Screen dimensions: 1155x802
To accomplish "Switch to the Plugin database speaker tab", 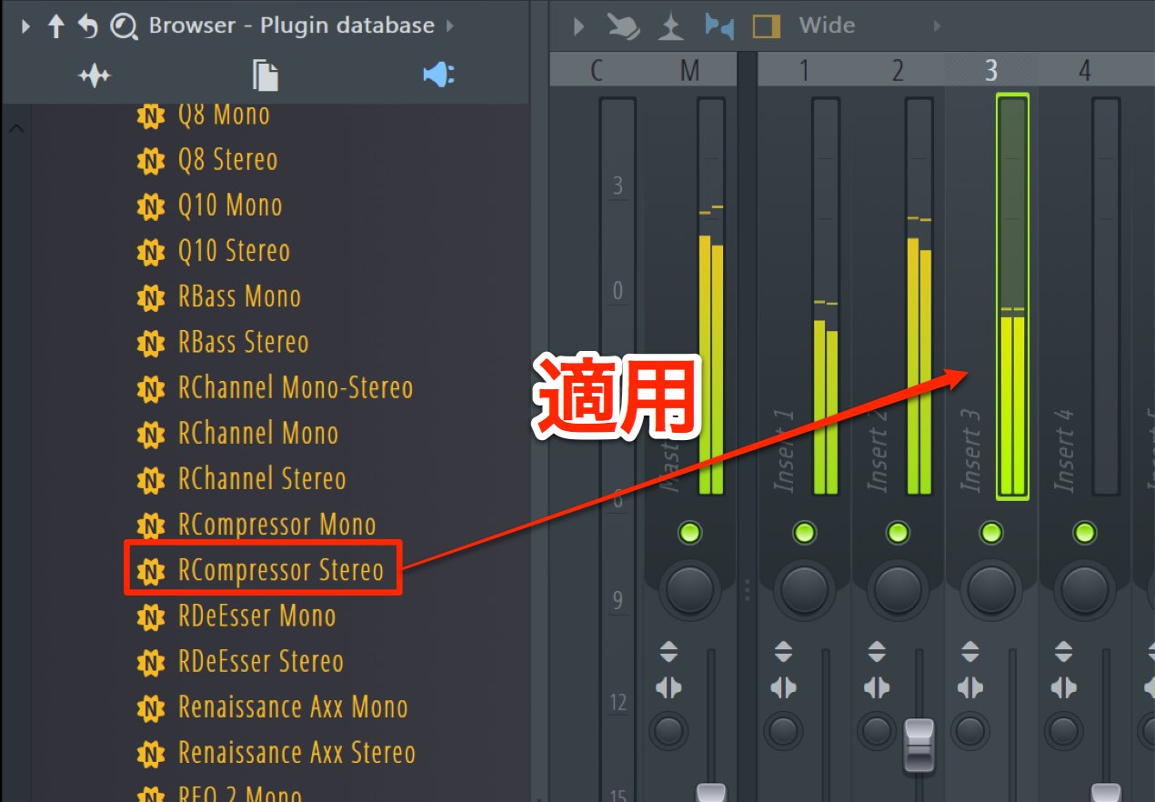I will point(439,75).
